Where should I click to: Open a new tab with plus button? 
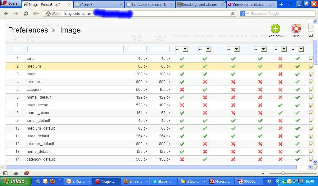tap(281, 4)
